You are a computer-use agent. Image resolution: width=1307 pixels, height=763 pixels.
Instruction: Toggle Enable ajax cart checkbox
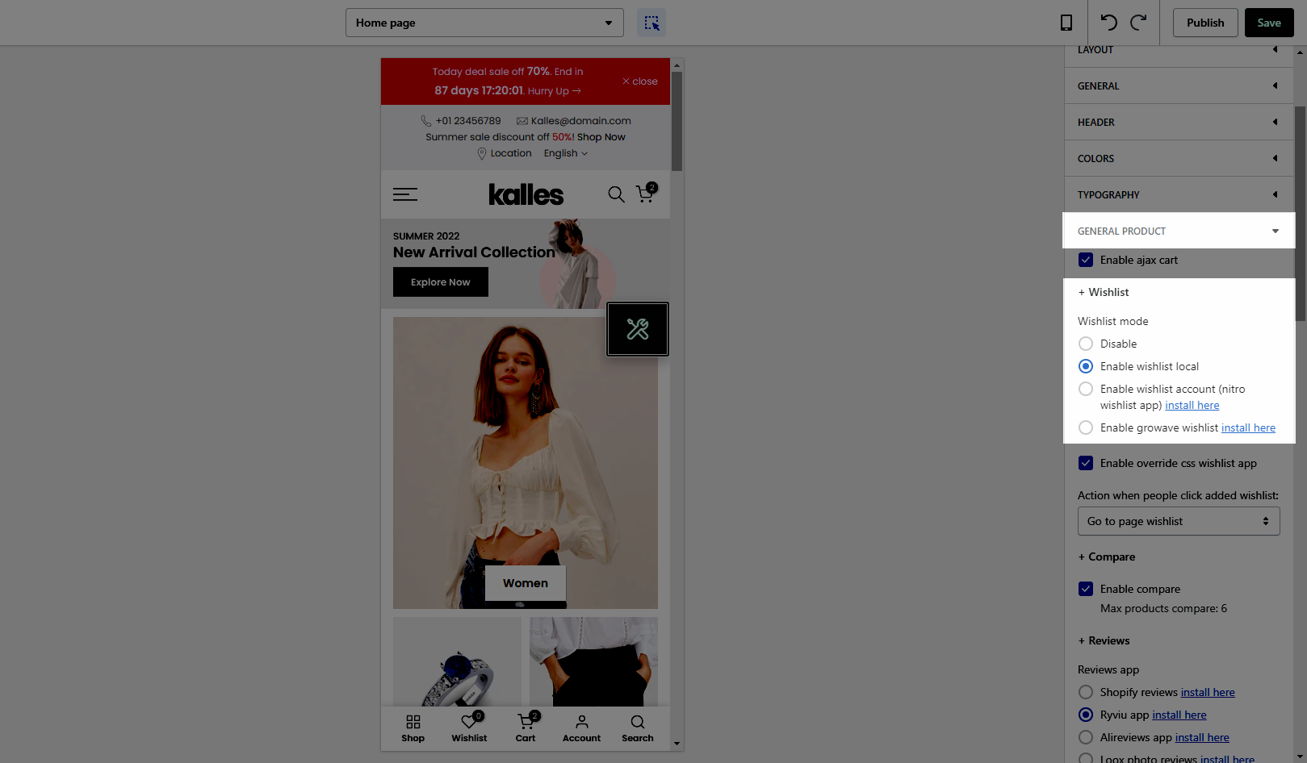click(x=1086, y=260)
